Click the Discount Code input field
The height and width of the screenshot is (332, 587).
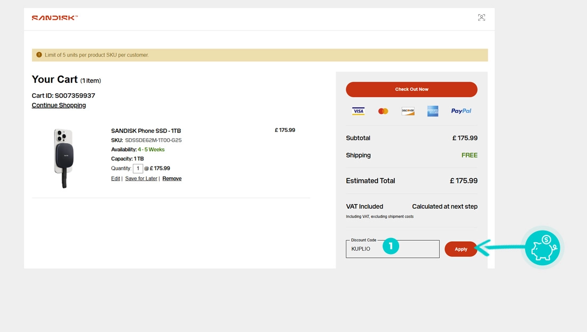click(393, 249)
